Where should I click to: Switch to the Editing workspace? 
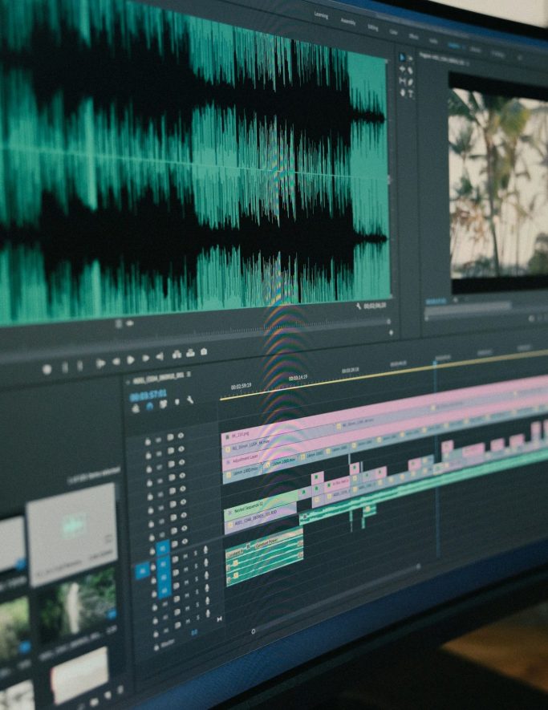(x=373, y=27)
